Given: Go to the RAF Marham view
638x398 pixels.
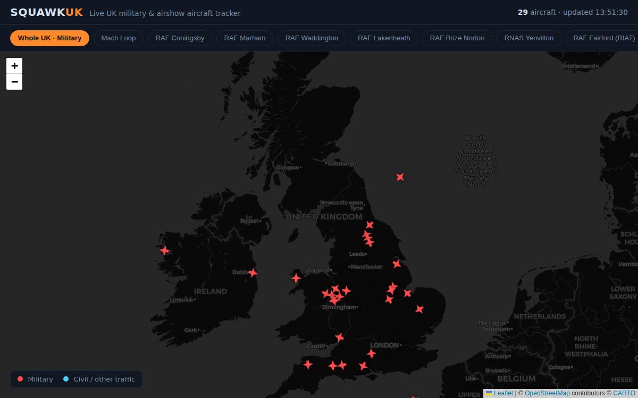Looking at the screenshot, I should (x=245, y=38).
